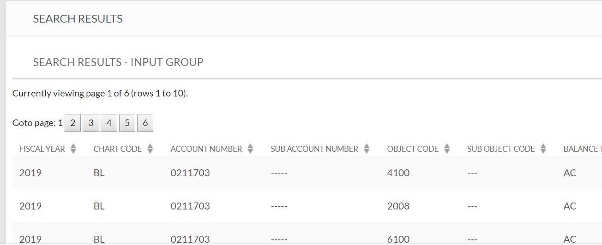Click object code 6100 in third row

coord(398,239)
